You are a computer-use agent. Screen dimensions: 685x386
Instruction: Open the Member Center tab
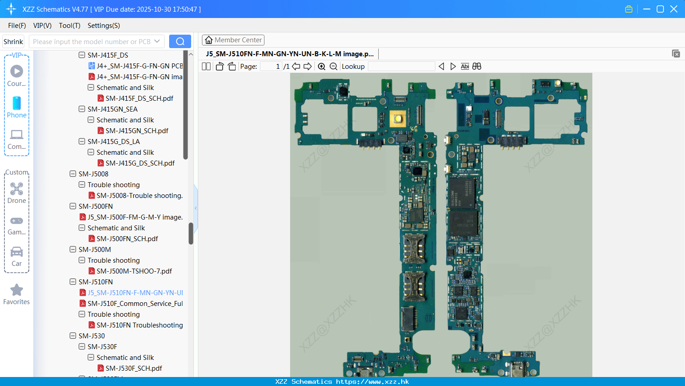233,40
